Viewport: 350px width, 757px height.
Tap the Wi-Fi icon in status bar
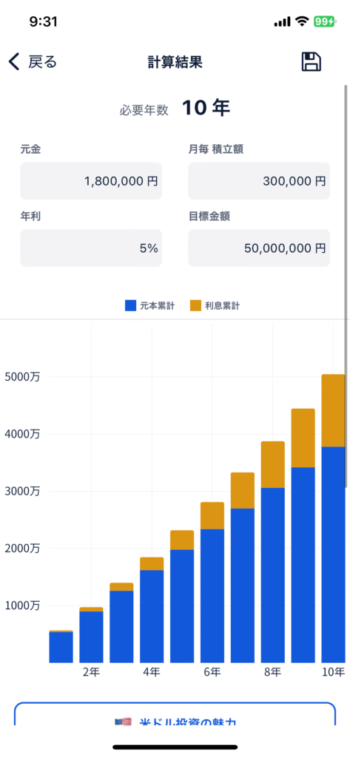303,21
